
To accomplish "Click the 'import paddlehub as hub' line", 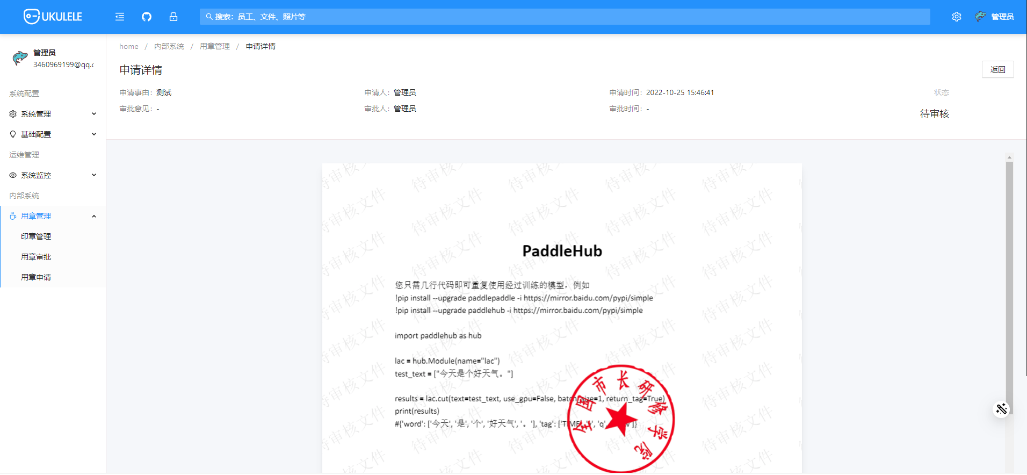I will (x=438, y=336).
